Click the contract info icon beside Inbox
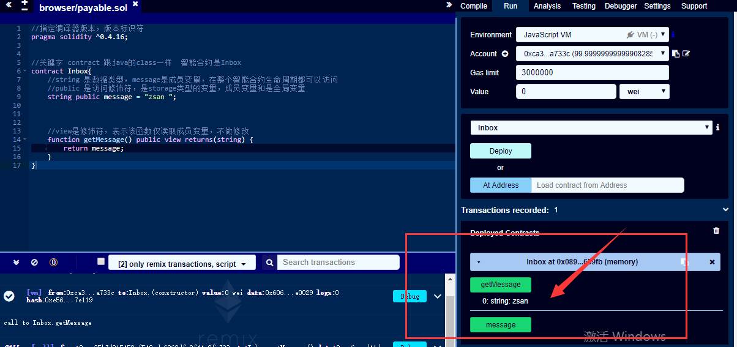Screen dimensions: 737x347 tap(717, 127)
